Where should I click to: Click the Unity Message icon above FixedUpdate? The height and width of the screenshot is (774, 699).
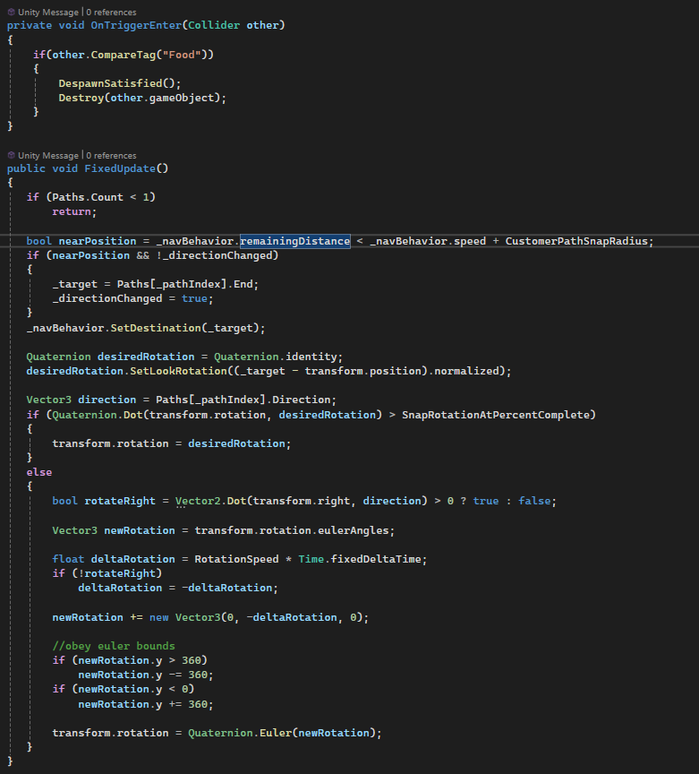pyautogui.click(x=12, y=155)
